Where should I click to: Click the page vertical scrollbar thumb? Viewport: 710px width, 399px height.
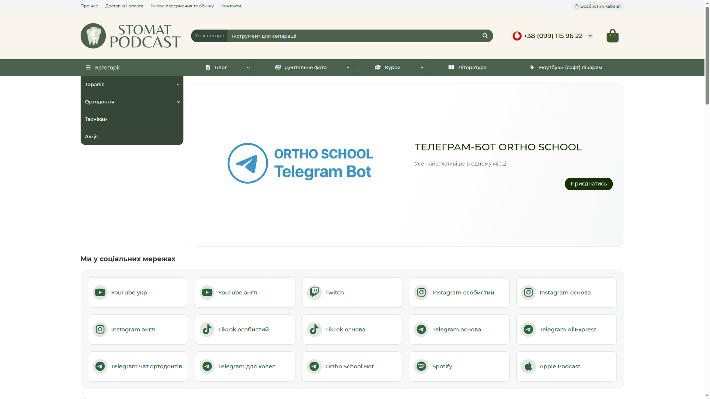point(707,55)
